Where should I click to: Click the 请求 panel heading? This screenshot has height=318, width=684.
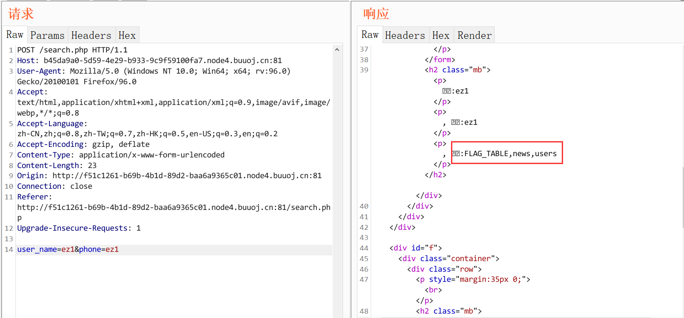[21, 14]
